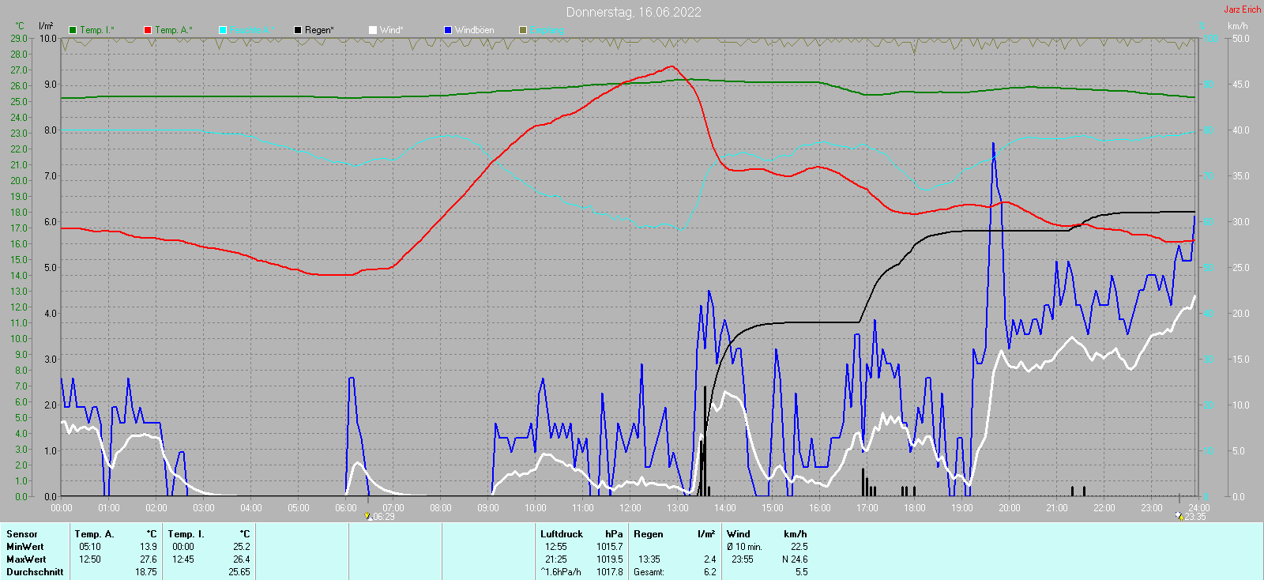Click the 'MinWert' row label
Image resolution: width=1264 pixels, height=580 pixels.
[x=25, y=547]
